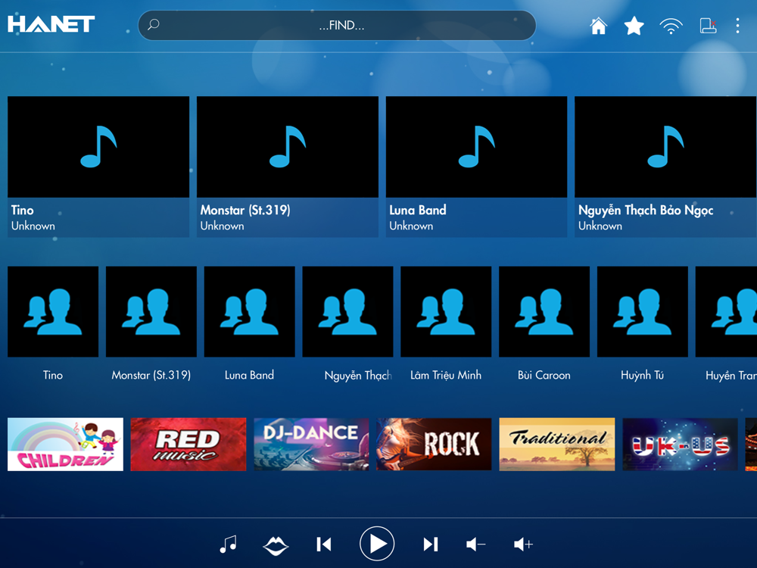Open the DJ-Dance genre banner
The width and height of the screenshot is (757, 568).
(x=311, y=445)
